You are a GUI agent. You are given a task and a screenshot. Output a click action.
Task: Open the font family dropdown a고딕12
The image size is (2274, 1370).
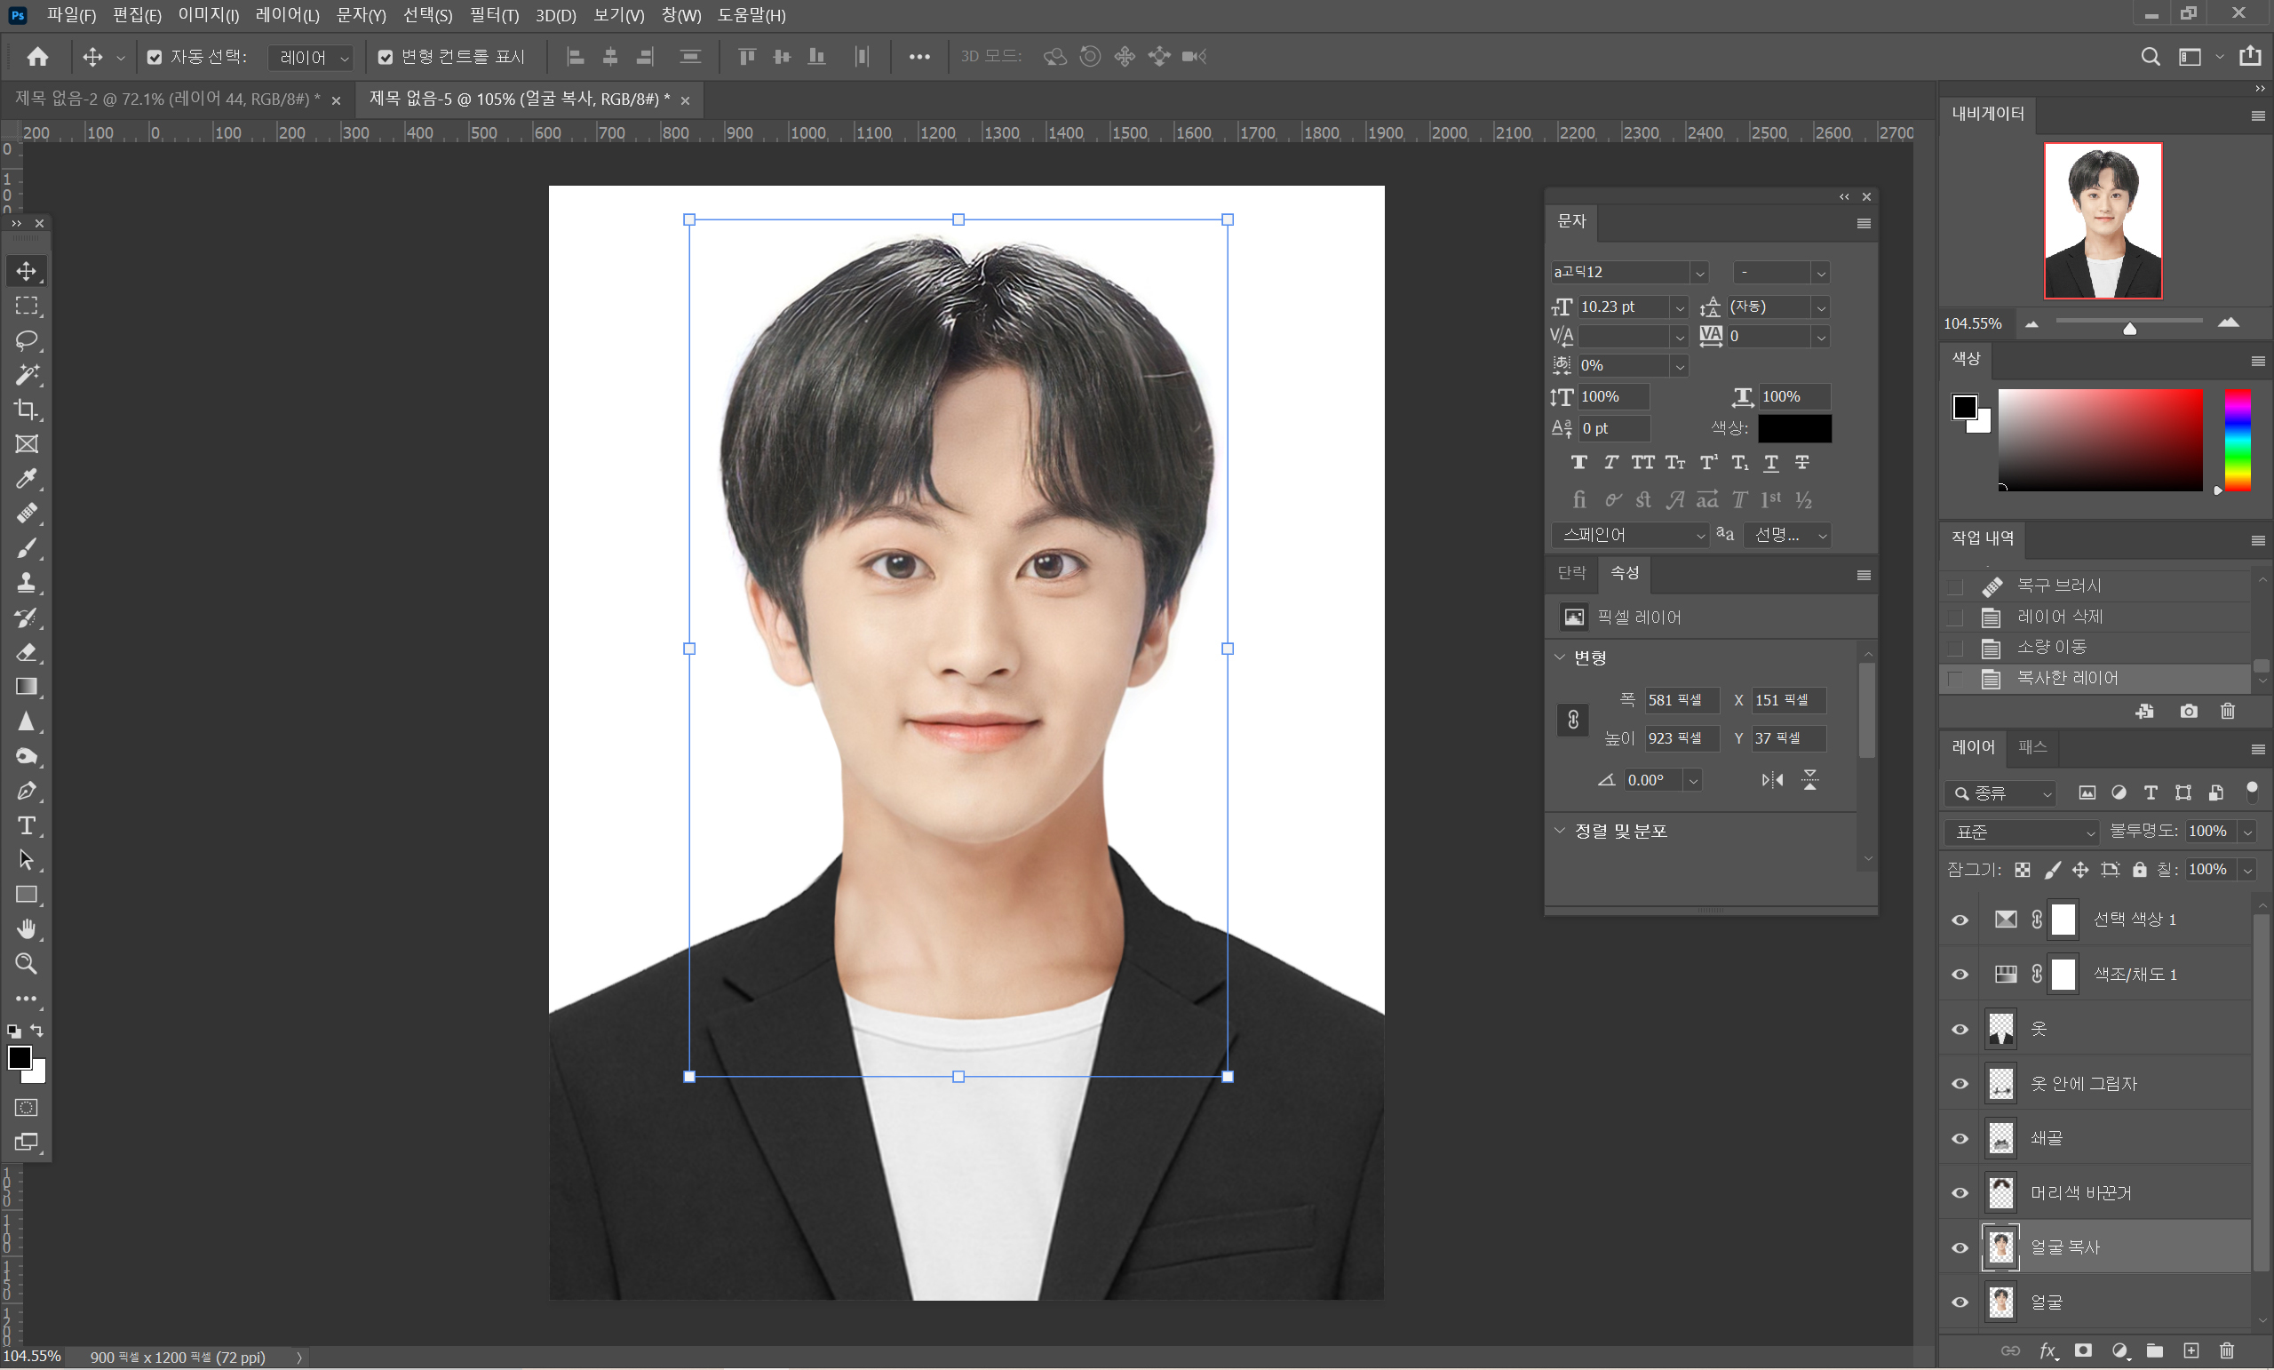[x=1699, y=273]
